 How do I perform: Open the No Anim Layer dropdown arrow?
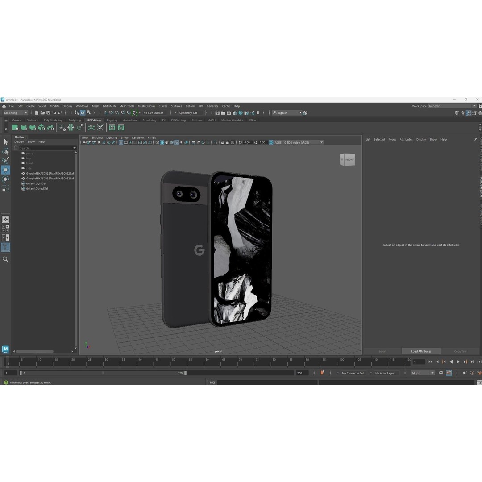pyautogui.click(x=371, y=373)
